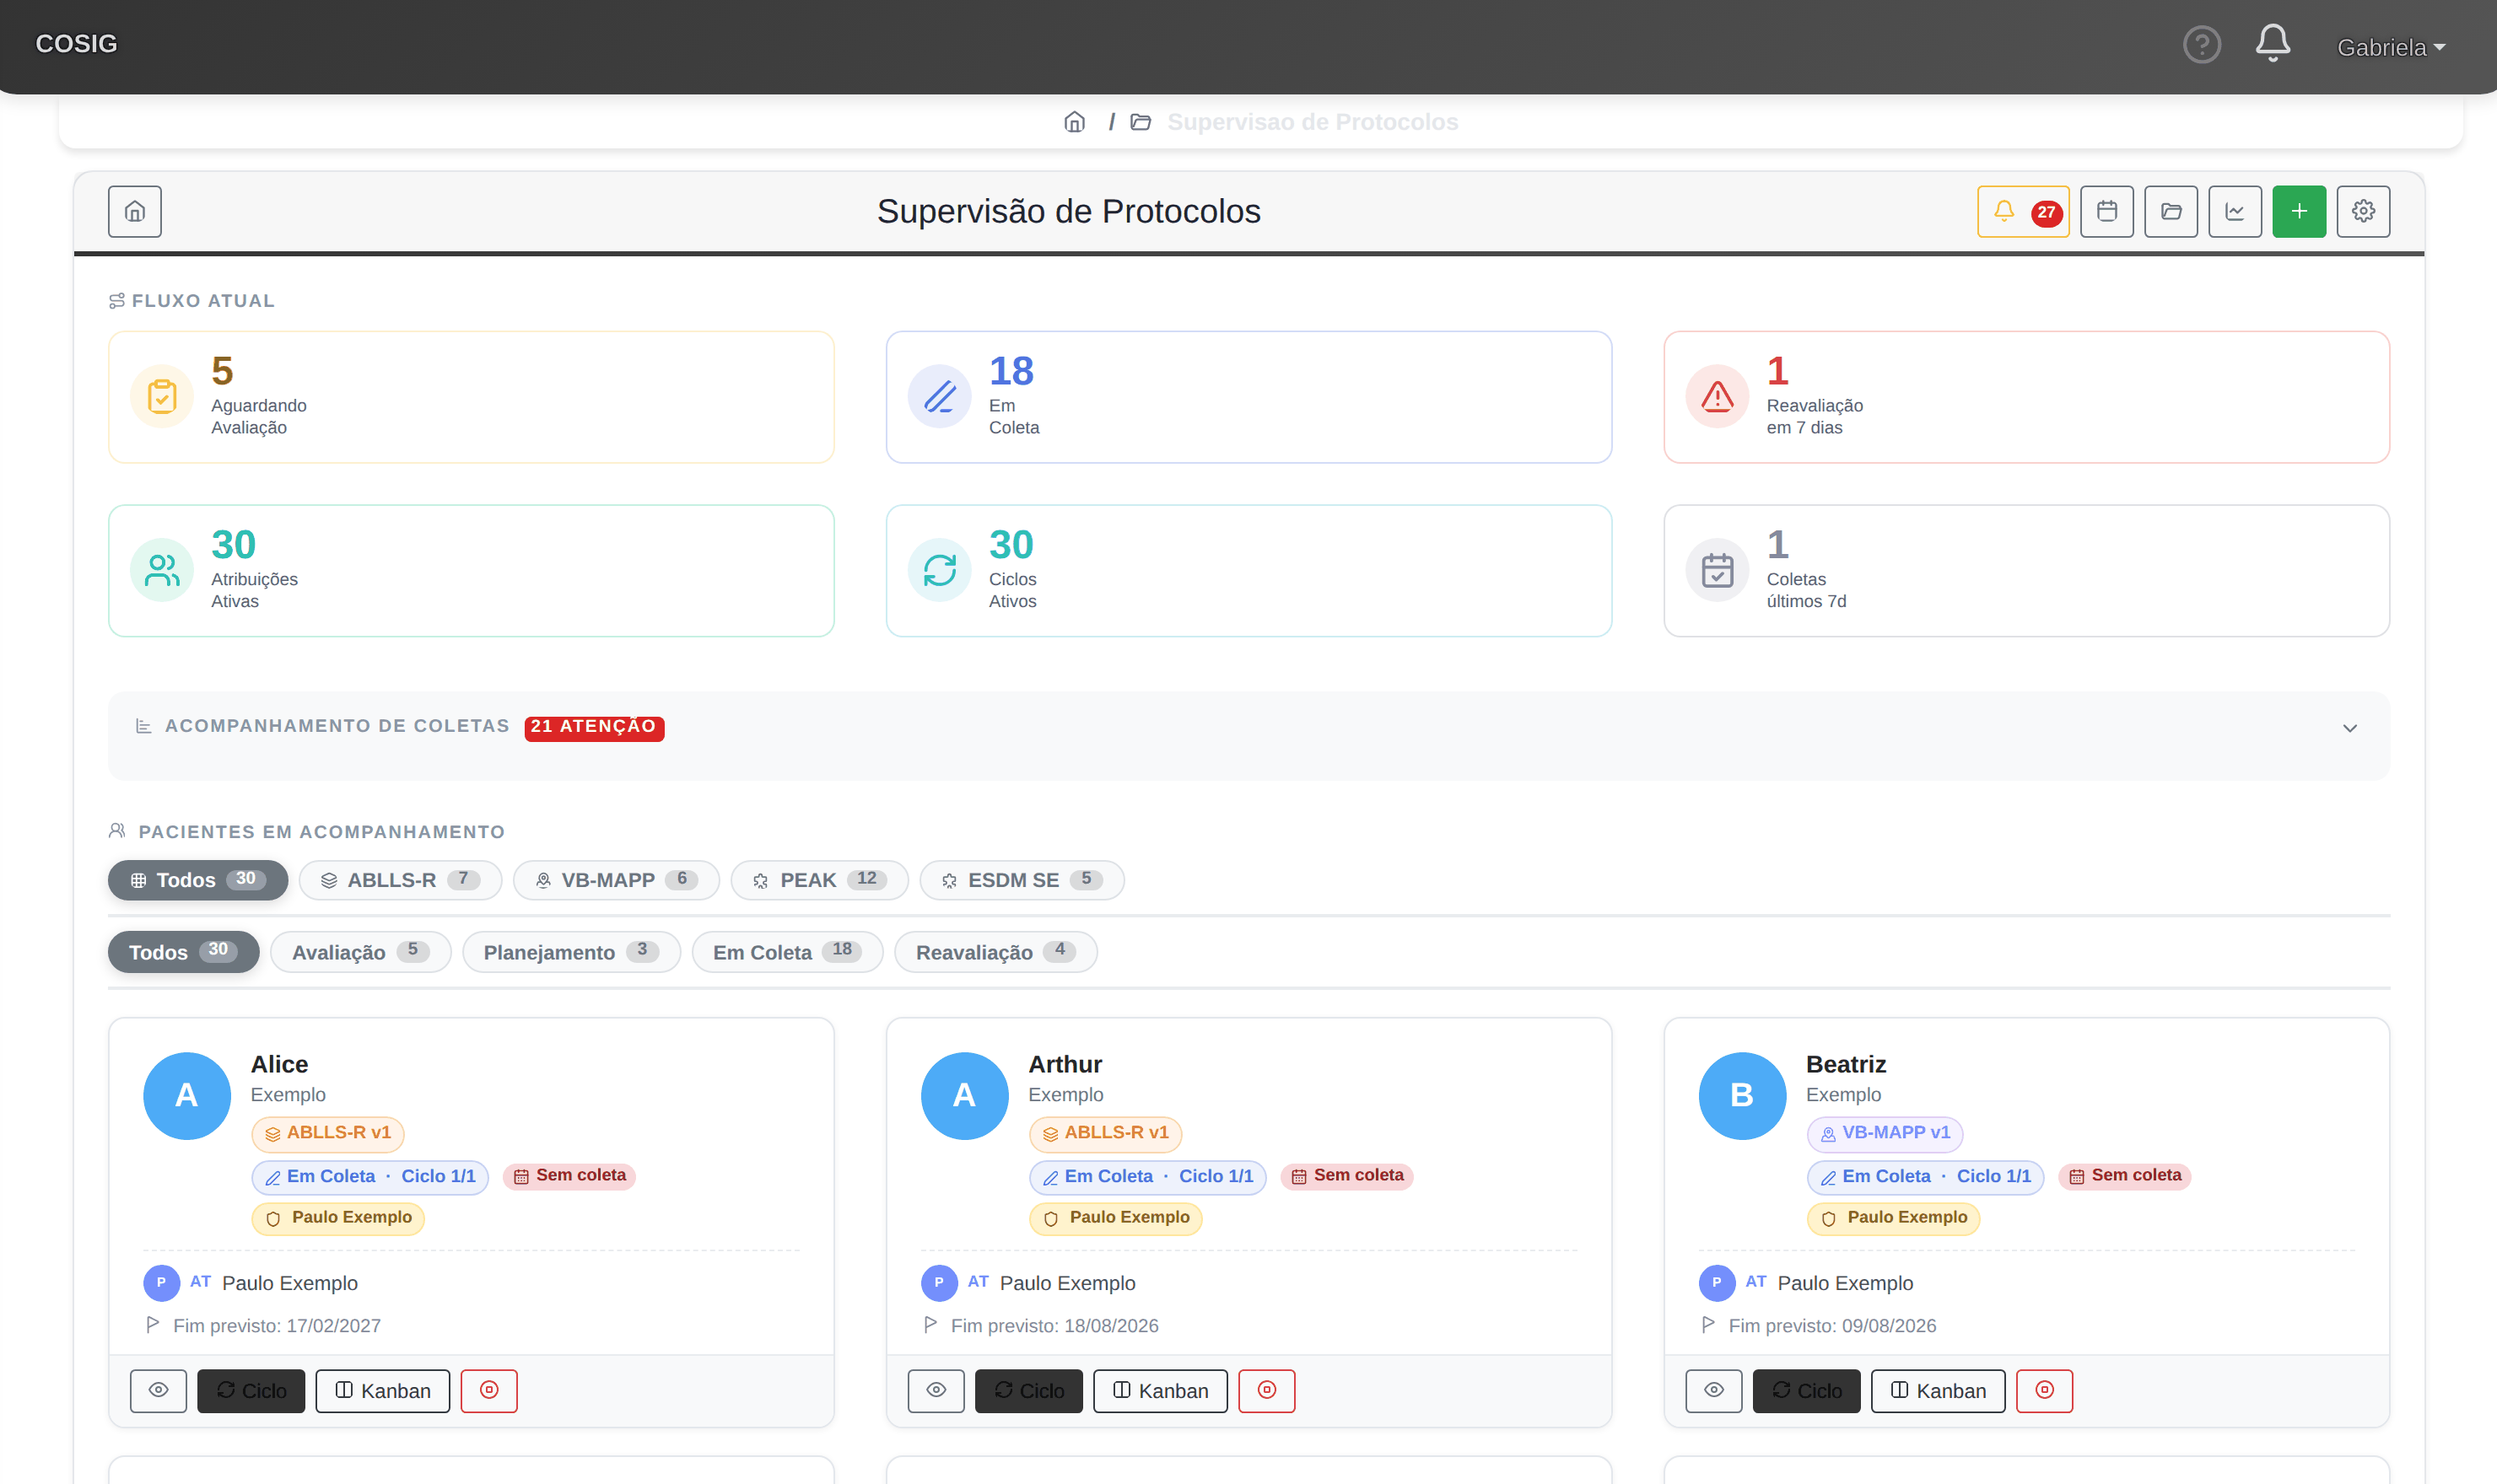Click red target button on Arthur card
This screenshot has width=2497, height=1484.
click(x=1266, y=1391)
